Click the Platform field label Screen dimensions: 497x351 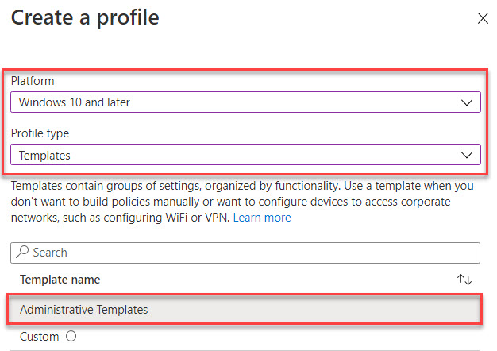pos(33,81)
